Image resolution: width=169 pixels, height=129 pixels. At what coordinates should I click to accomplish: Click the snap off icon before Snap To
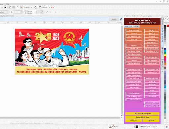point(21,7)
